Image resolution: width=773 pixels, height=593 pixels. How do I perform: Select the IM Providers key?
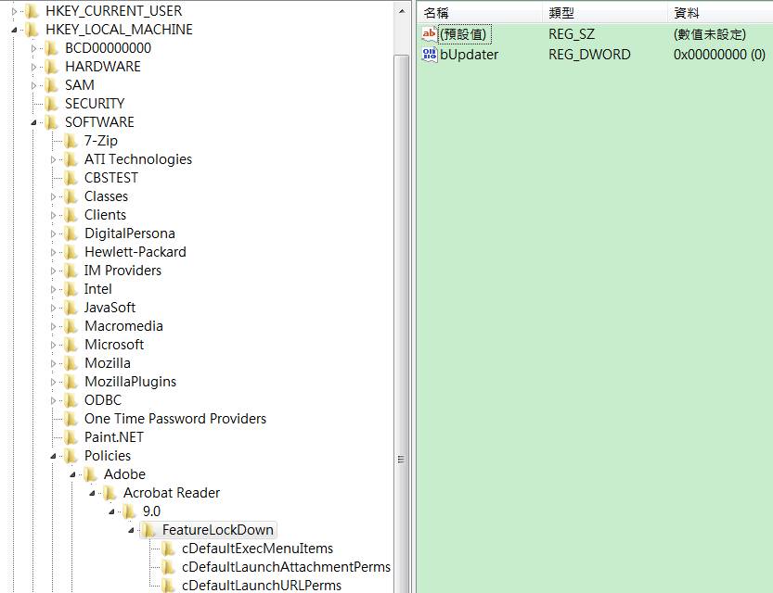122,271
